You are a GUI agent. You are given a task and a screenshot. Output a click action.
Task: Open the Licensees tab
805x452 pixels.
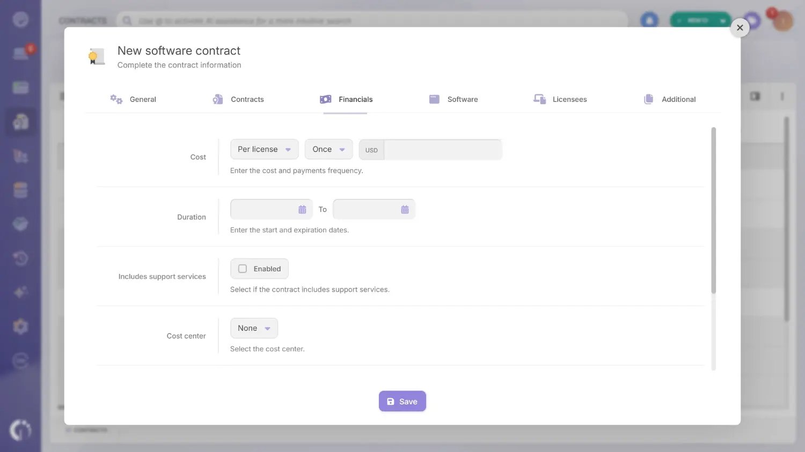[x=560, y=99]
